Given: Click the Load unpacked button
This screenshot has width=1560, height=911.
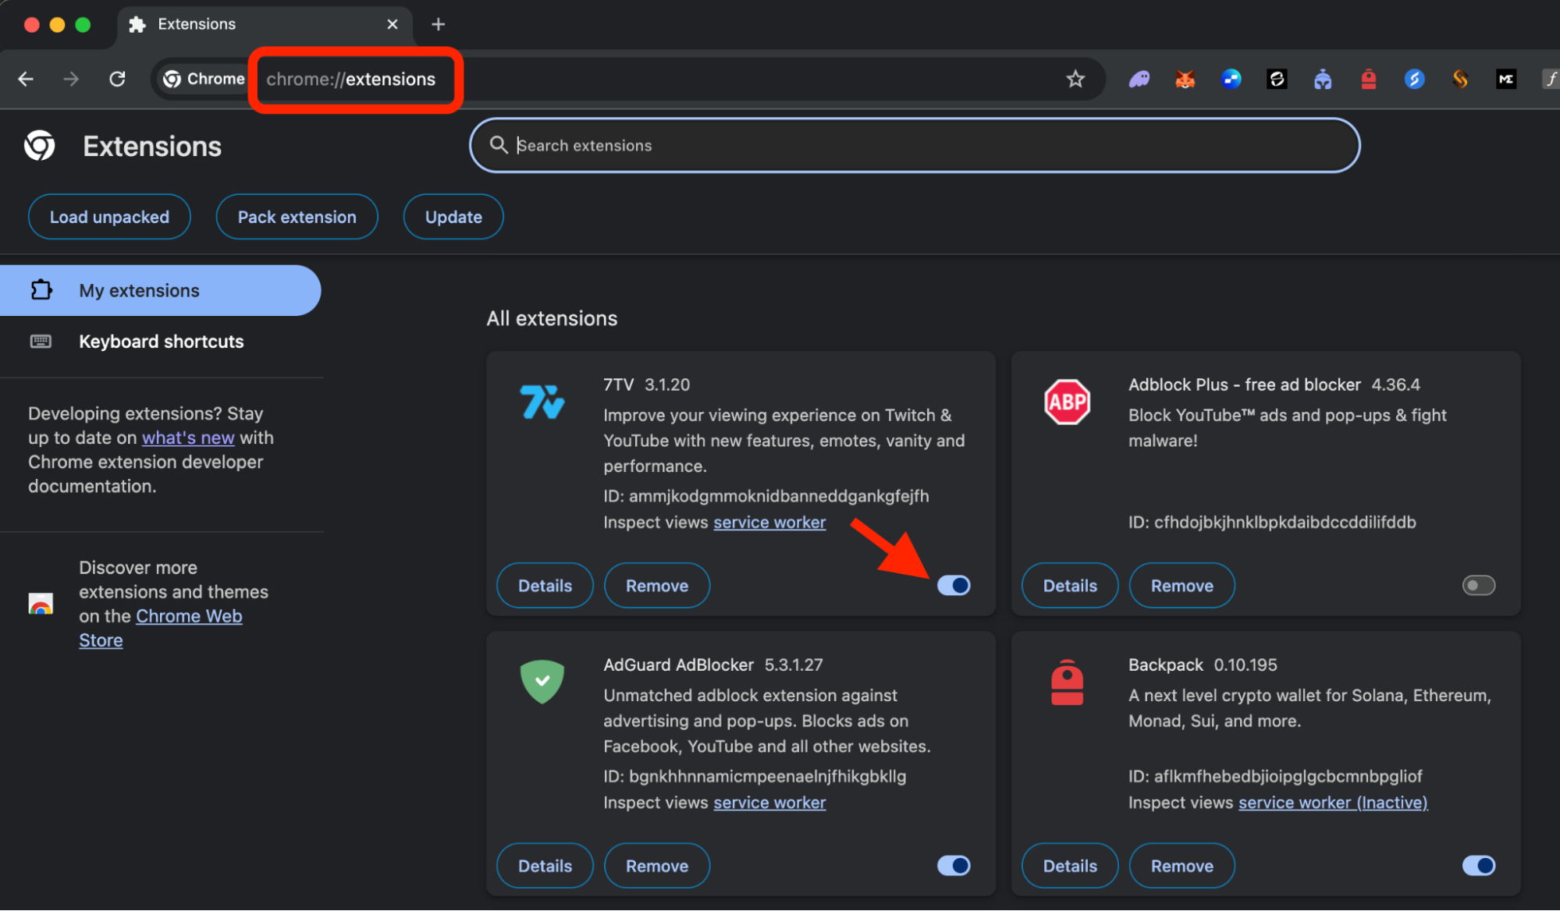Looking at the screenshot, I should point(109,217).
